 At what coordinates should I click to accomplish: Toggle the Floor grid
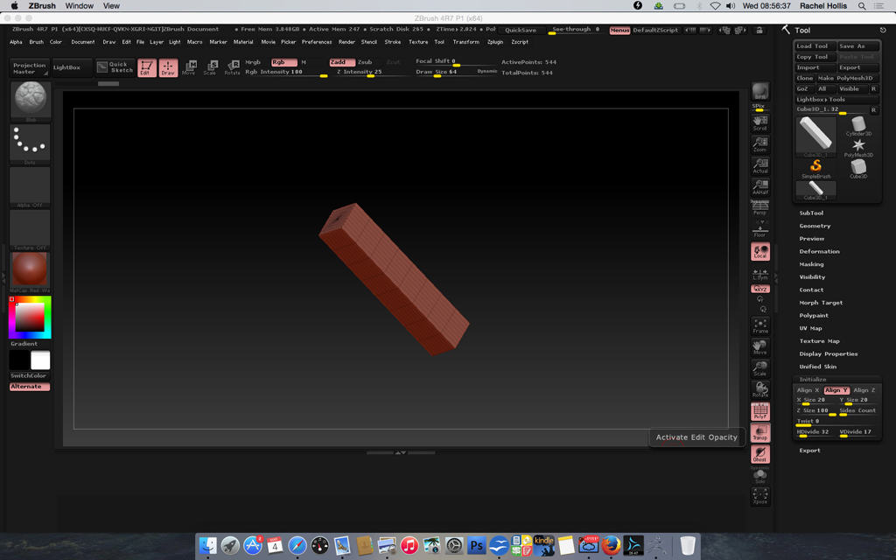tap(760, 229)
